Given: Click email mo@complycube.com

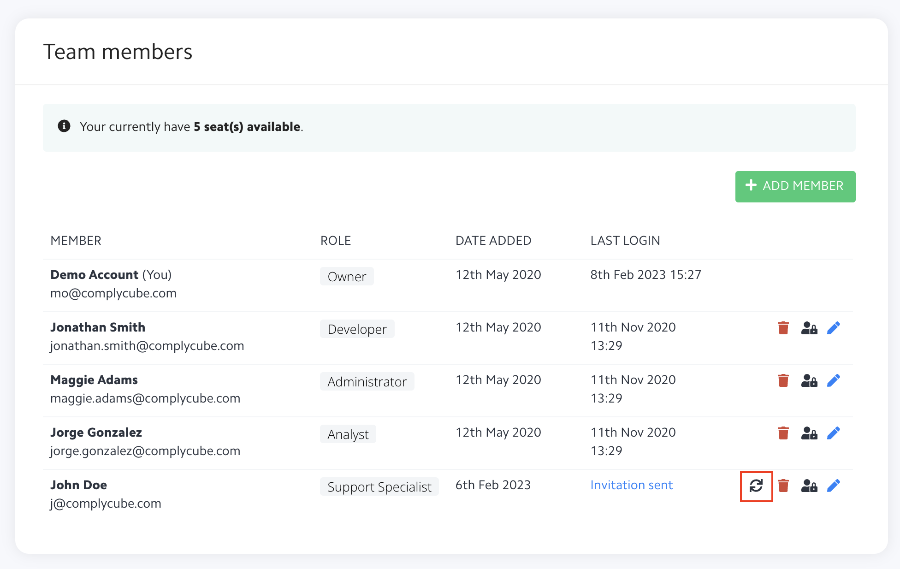Looking at the screenshot, I should click(113, 293).
